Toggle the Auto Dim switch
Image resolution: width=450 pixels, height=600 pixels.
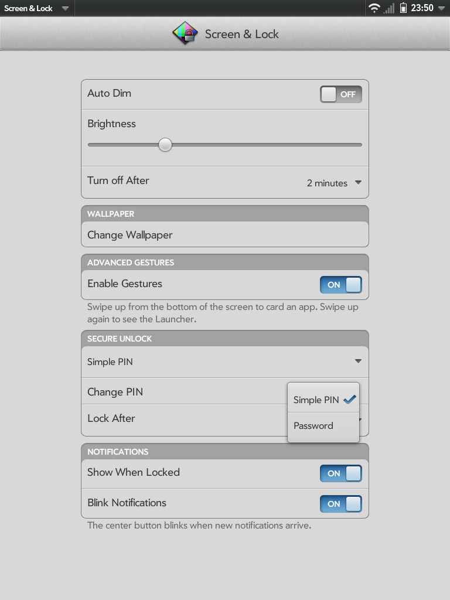point(340,94)
